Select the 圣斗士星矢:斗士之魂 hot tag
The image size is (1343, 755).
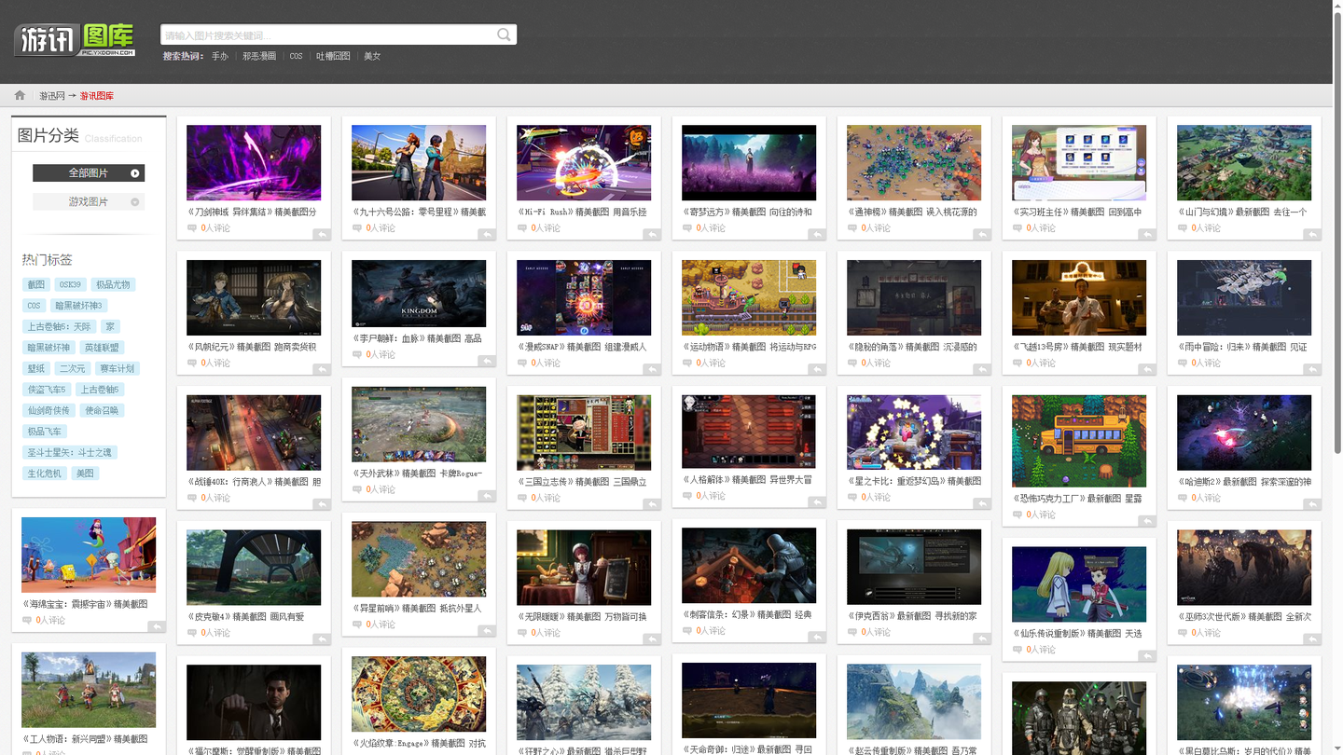(69, 452)
